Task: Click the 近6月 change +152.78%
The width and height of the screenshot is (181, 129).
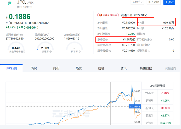Action: [165, 123]
